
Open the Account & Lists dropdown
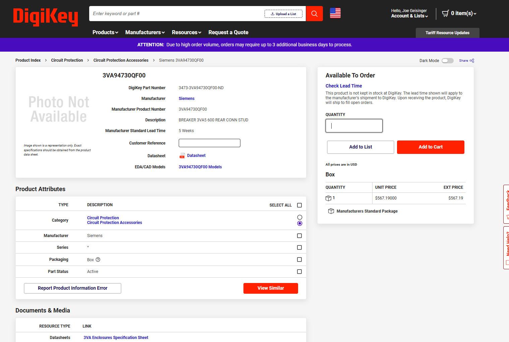(409, 16)
